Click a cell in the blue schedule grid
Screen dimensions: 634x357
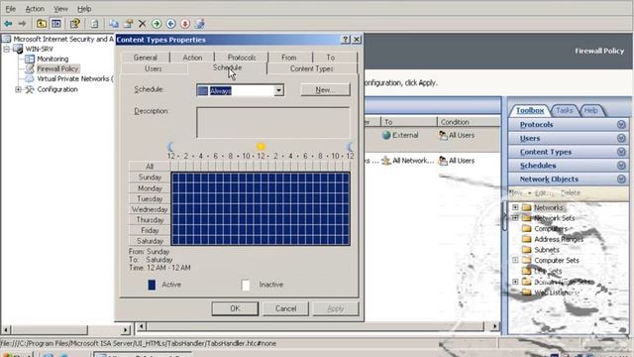pos(261,209)
